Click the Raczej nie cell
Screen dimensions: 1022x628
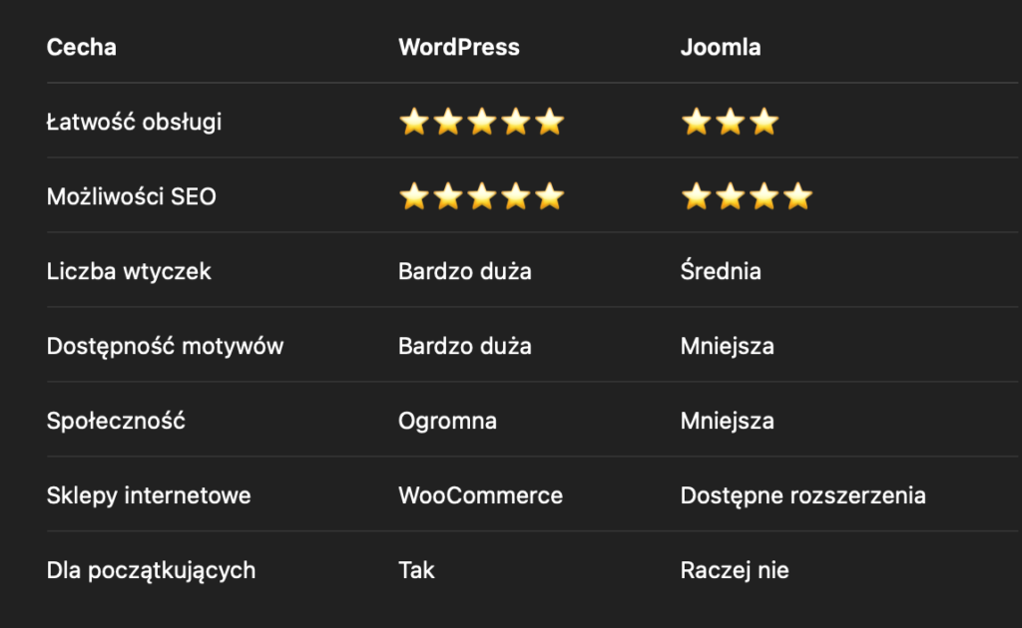pos(735,571)
